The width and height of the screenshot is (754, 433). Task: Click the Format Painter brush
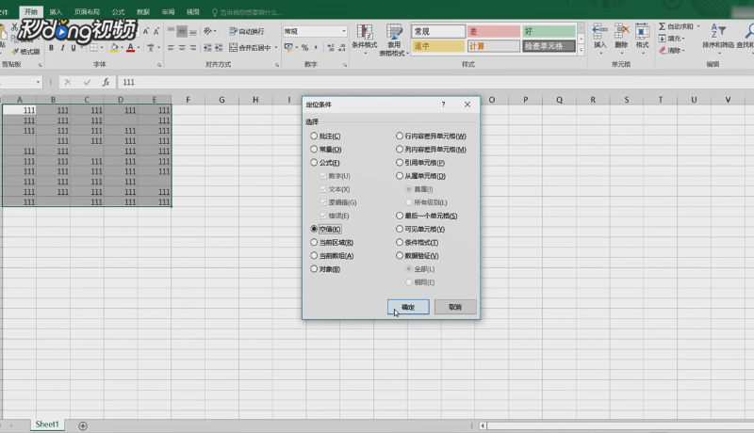(26, 52)
